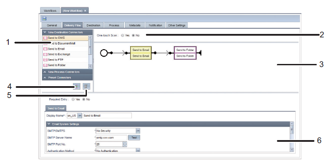Decrease SMTP Port No. with down arrow
The height and width of the screenshot is (164, 328).
click(125, 145)
